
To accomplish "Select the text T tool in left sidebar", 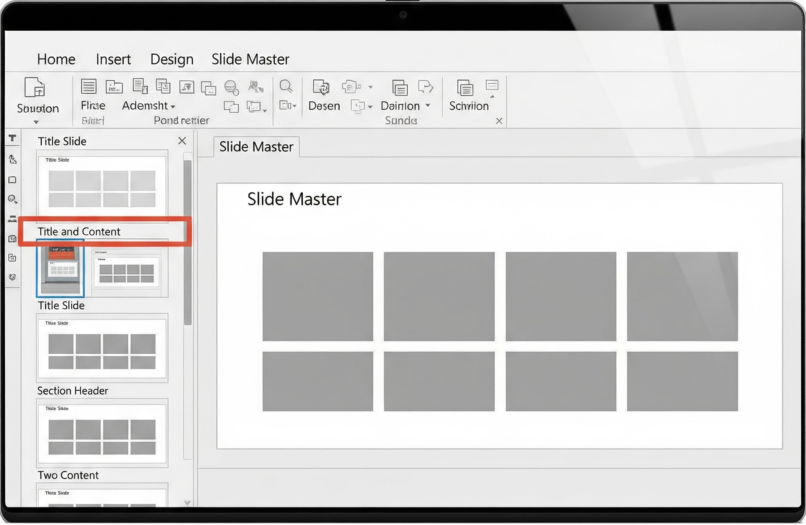I will [13, 138].
